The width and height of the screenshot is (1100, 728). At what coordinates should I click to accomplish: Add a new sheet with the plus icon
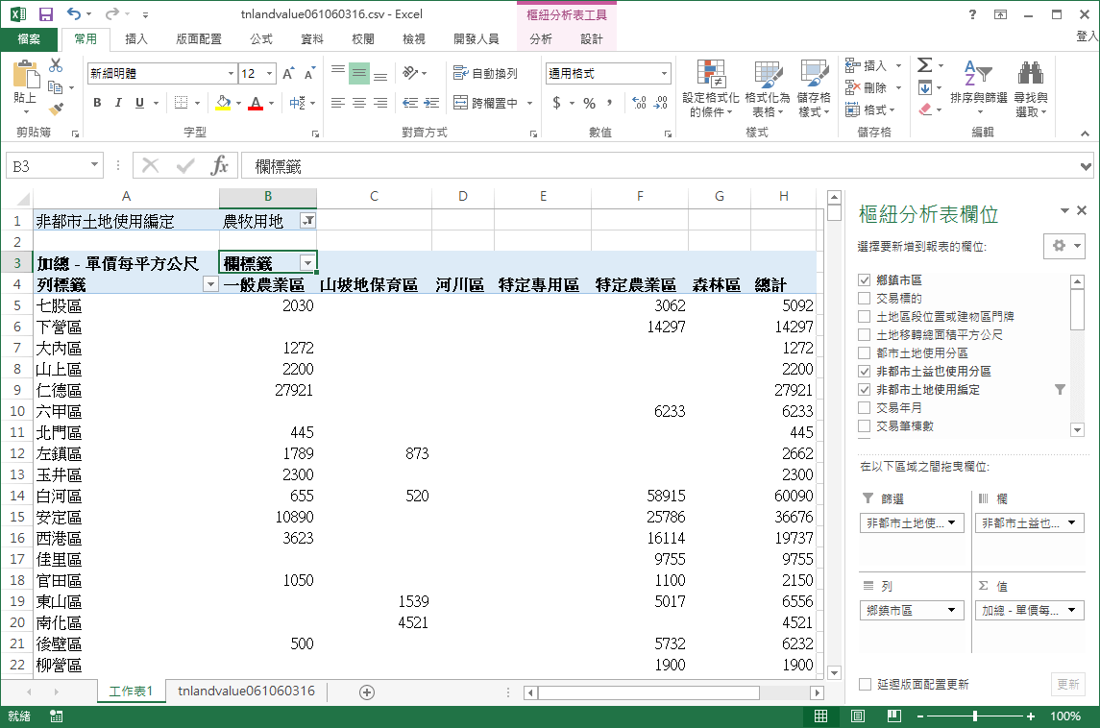pos(366,692)
